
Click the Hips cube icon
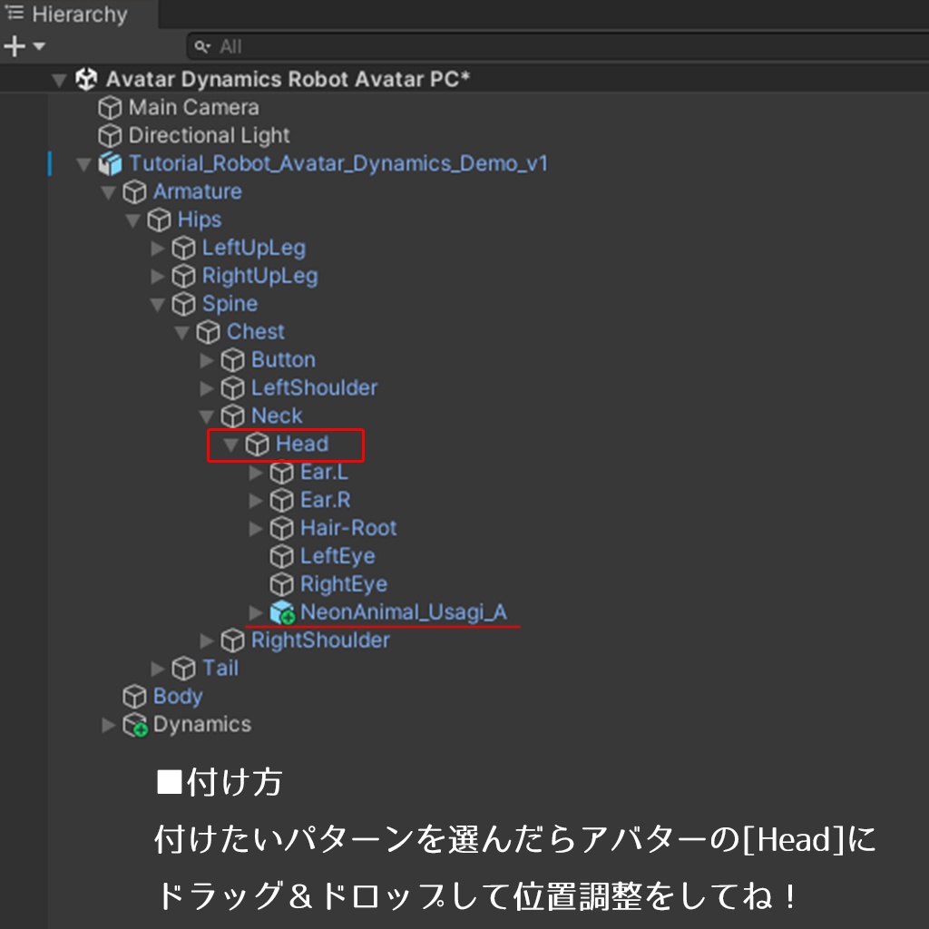click(160, 220)
